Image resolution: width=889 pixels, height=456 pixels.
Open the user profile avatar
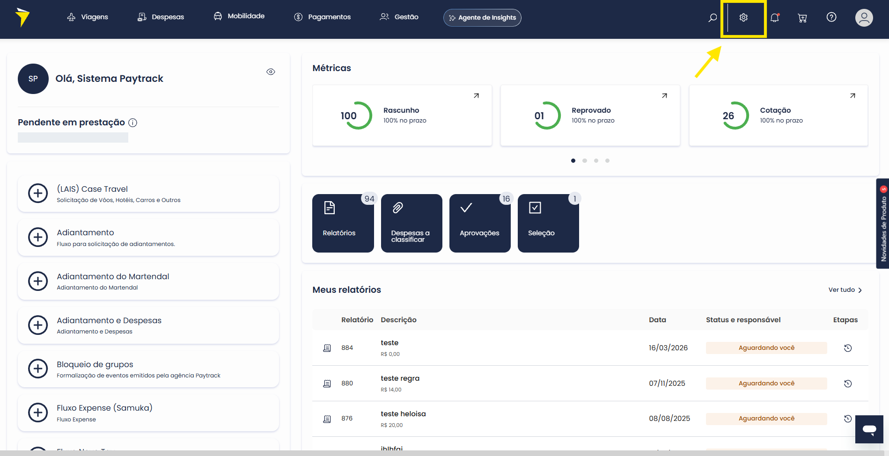pos(864,18)
